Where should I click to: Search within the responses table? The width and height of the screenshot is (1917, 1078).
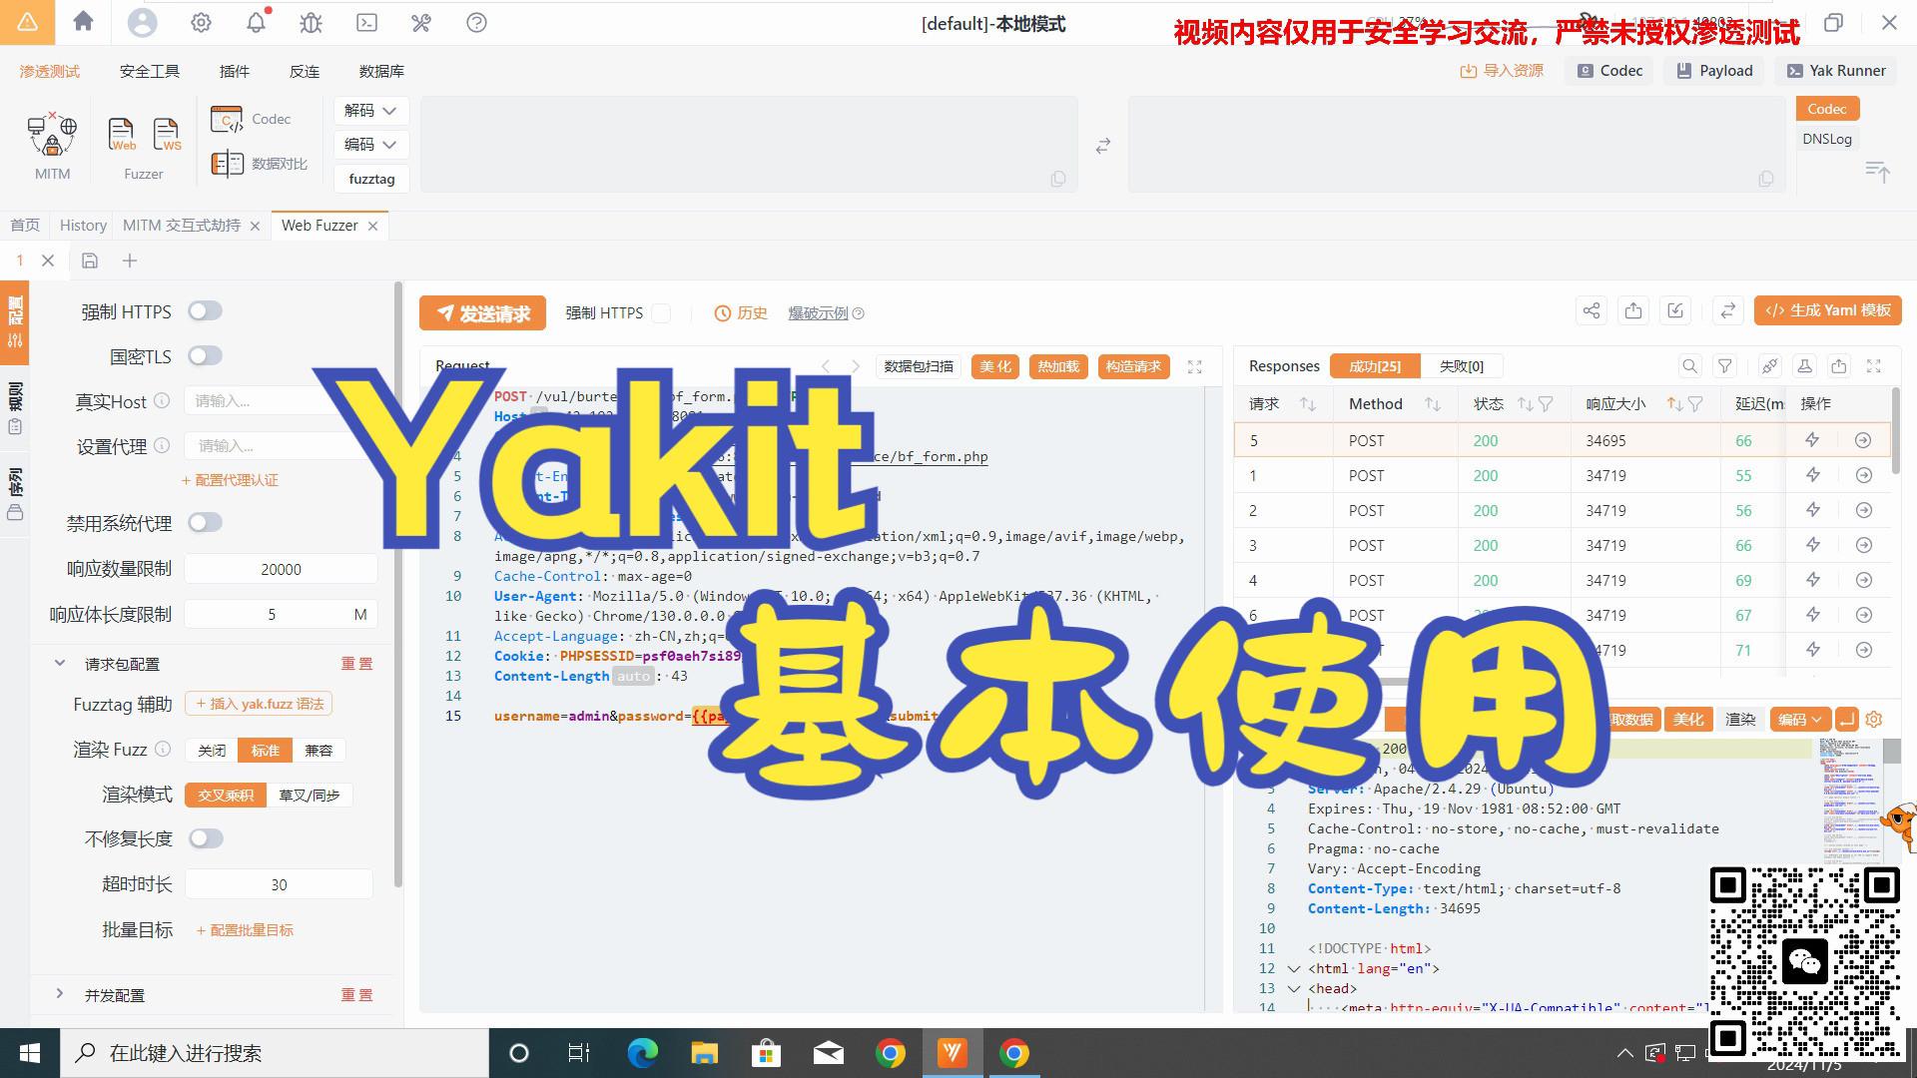point(1689,366)
